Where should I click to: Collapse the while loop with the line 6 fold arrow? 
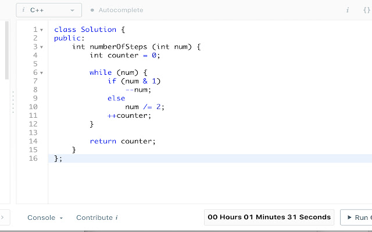click(x=42, y=73)
